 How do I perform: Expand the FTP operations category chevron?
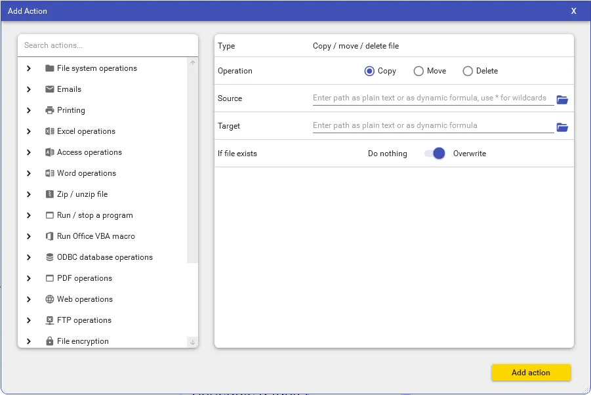tap(29, 320)
